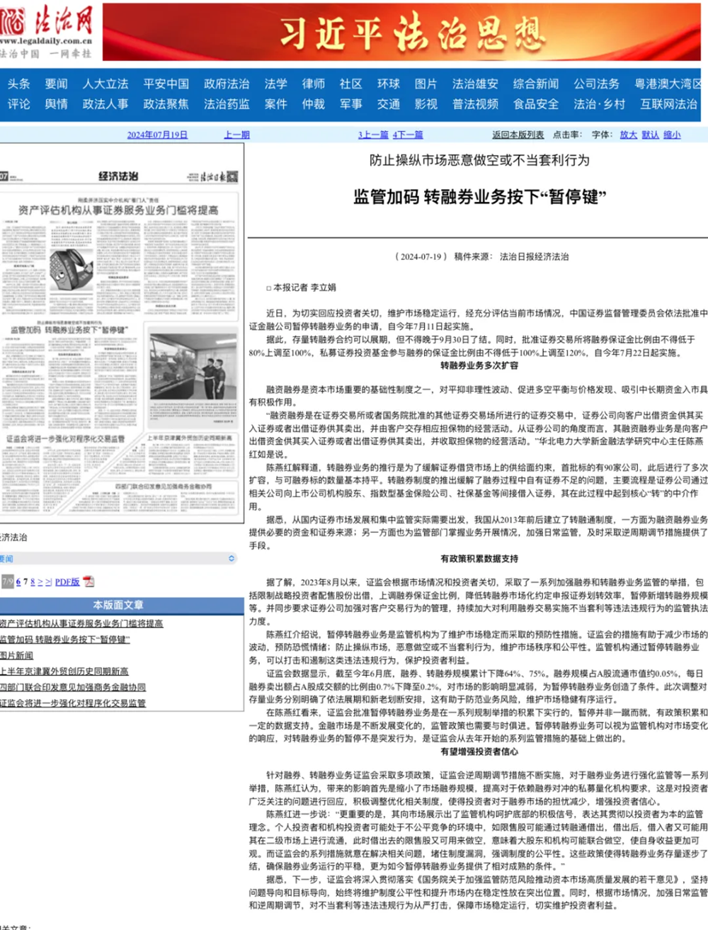Click 返回本版列表 link
Image resolution: width=708 pixels, height=930 pixels.
click(518, 135)
